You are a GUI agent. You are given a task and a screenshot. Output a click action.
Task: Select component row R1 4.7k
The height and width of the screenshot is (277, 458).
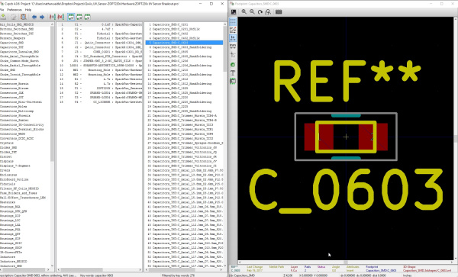(x=99, y=79)
